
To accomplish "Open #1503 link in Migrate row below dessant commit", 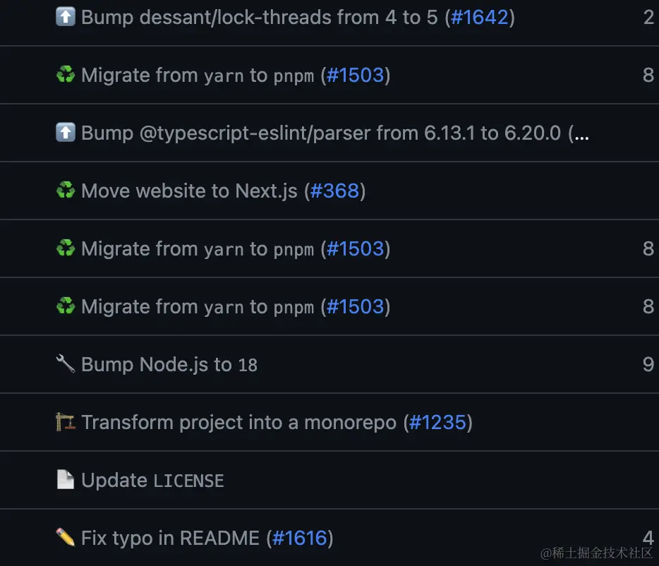I will (x=355, y=75).
